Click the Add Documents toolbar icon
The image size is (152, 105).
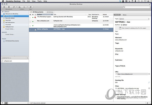point(4,7)
